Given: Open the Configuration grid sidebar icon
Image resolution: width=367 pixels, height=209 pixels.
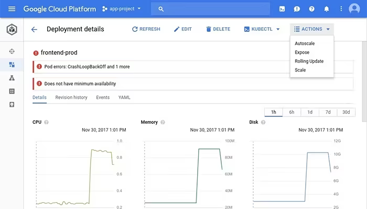Looking at the screenshot, I should (12, 91).
